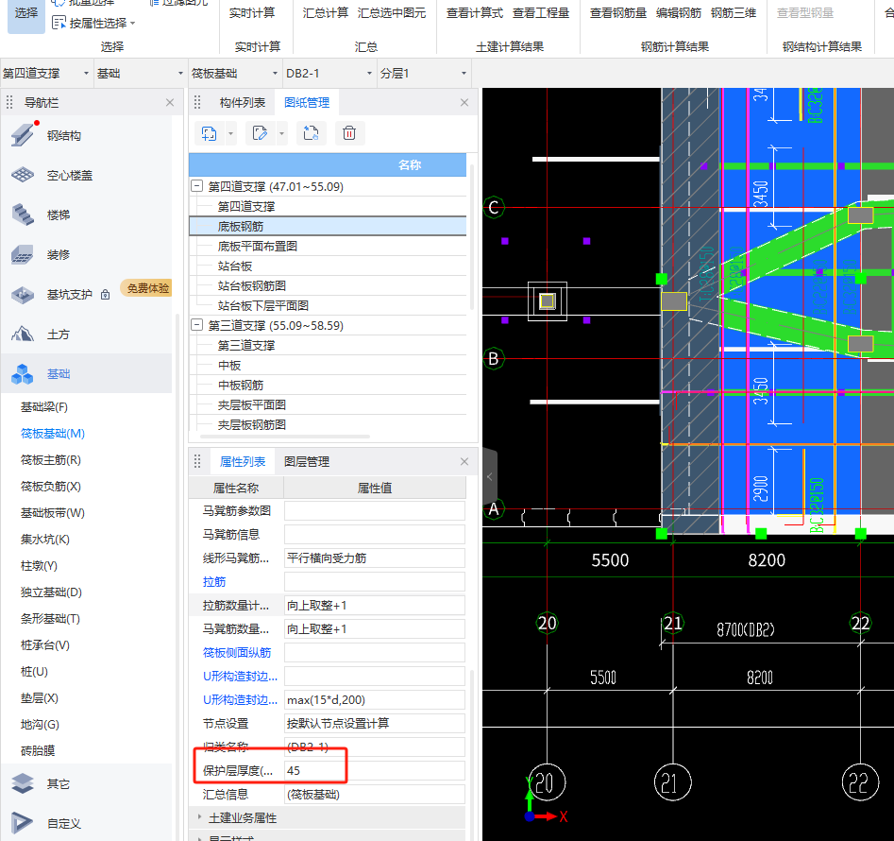The height and width of the screenshot is (841, 894).
Task: Open the 空心楼盖 module icon
Action: [x=23, y=175]
